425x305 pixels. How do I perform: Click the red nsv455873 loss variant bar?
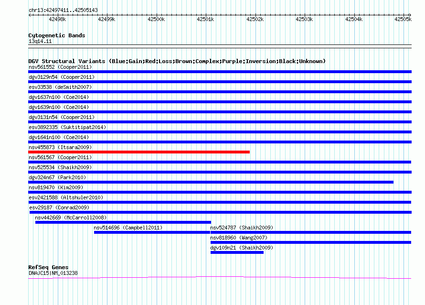138,152
